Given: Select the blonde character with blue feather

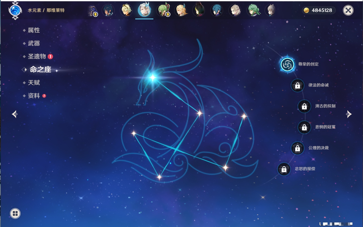Looking at the screenshot, I should coord(181,10).
